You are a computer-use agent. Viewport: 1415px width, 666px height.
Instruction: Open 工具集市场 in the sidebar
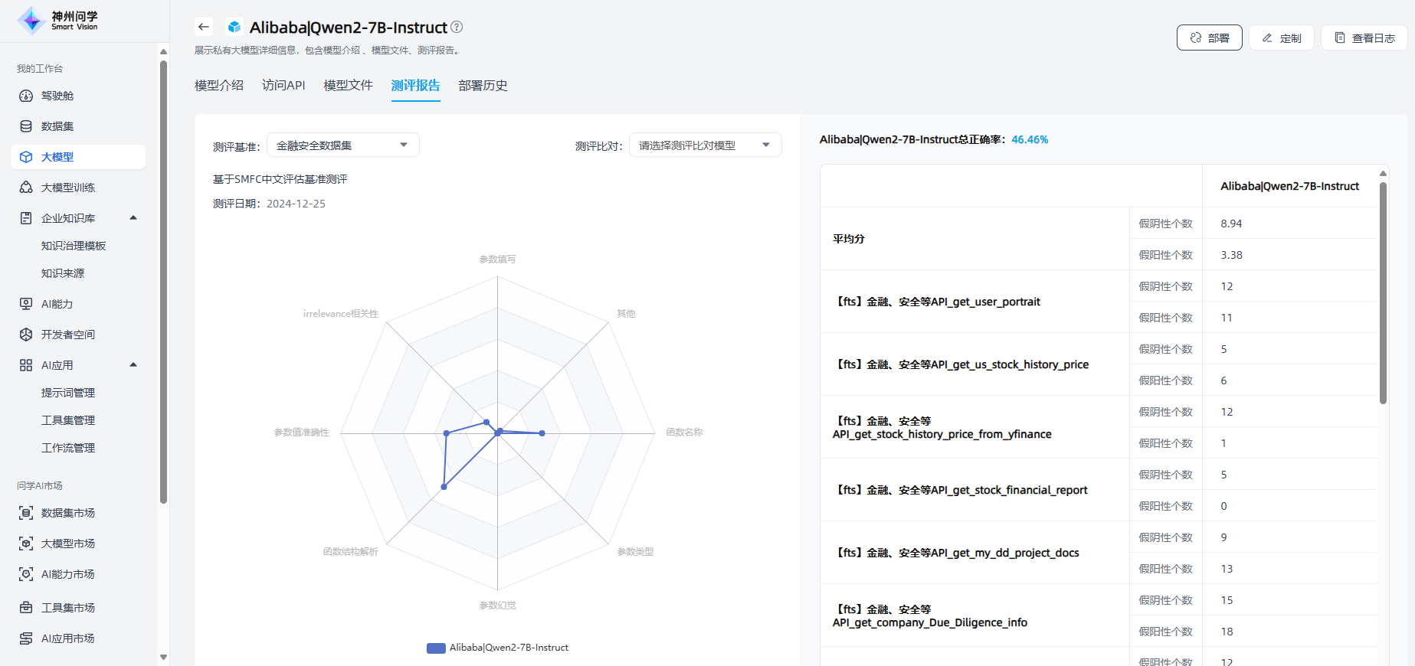(67, 608)
